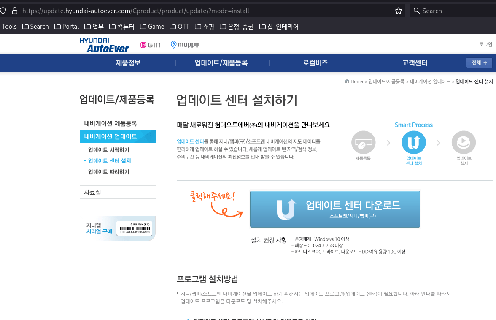
Task: Open the 은행_증권 bookmark folder
Action: tap(237, 27)
